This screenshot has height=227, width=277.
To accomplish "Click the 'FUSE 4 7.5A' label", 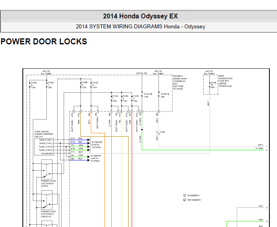I will click(x=95, y=85).
